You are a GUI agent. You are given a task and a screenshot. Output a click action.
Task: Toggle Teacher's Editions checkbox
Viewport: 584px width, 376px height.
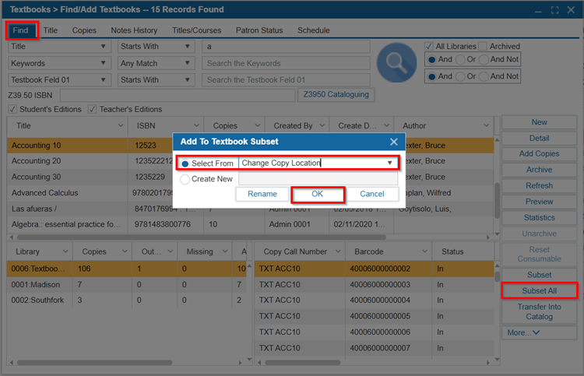coord(92,109)
